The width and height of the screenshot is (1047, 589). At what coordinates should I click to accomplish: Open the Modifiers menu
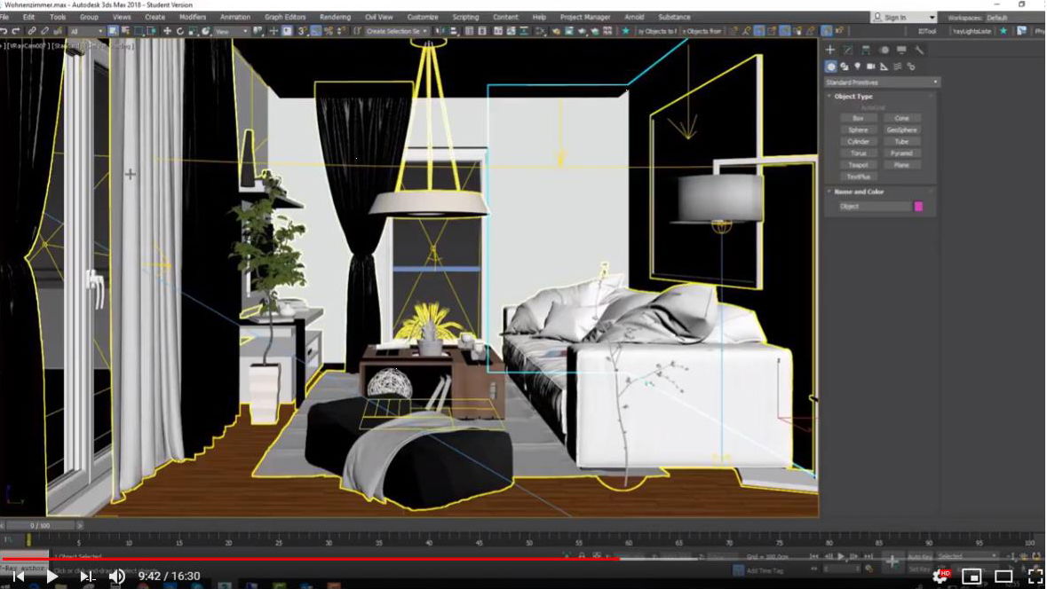(193, 17)
